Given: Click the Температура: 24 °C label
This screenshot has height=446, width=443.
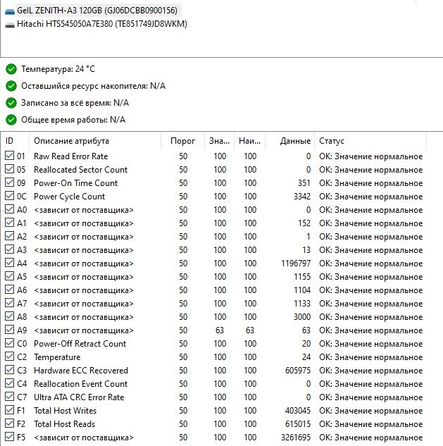Looking at the screenshot, I should pos(58,69).
